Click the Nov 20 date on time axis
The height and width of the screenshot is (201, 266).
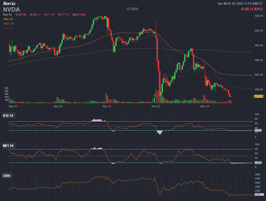tap(58, 106)
